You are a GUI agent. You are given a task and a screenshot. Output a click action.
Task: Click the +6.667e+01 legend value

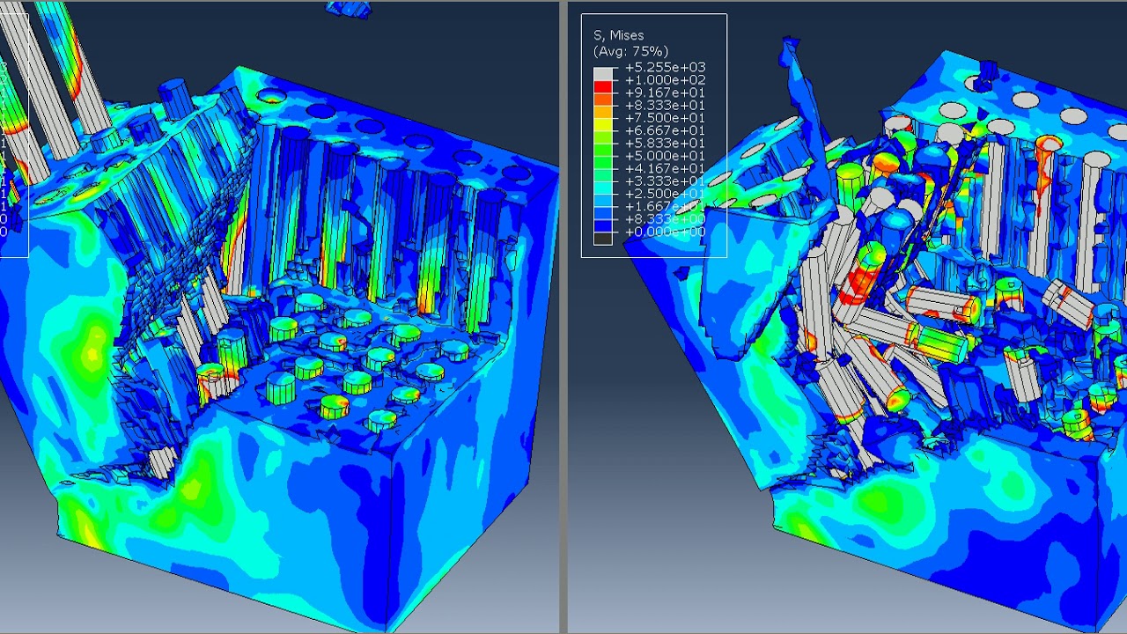[665, 130]
